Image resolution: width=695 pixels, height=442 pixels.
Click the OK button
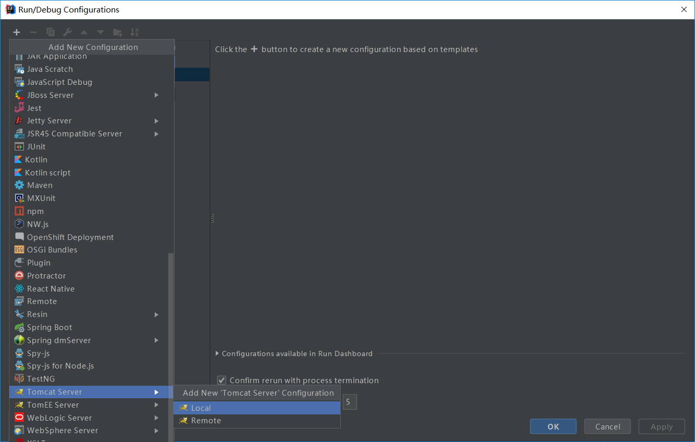pos(553,426)
